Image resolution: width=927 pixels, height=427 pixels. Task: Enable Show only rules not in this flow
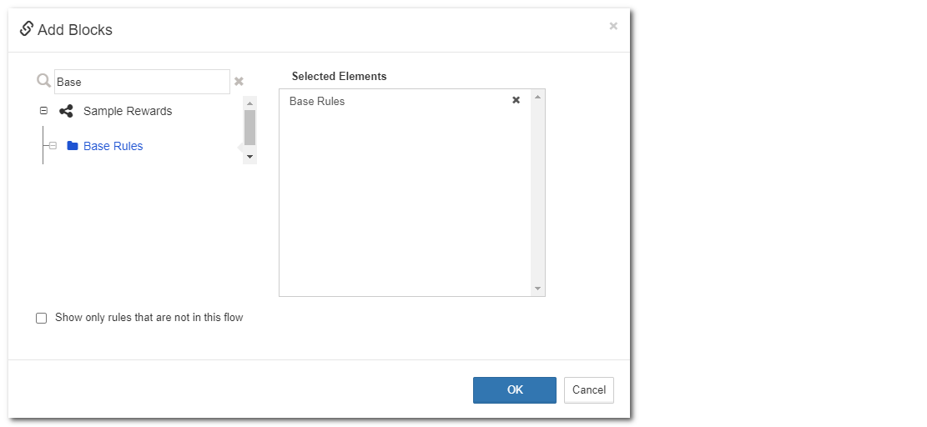(x=42, y=318)
